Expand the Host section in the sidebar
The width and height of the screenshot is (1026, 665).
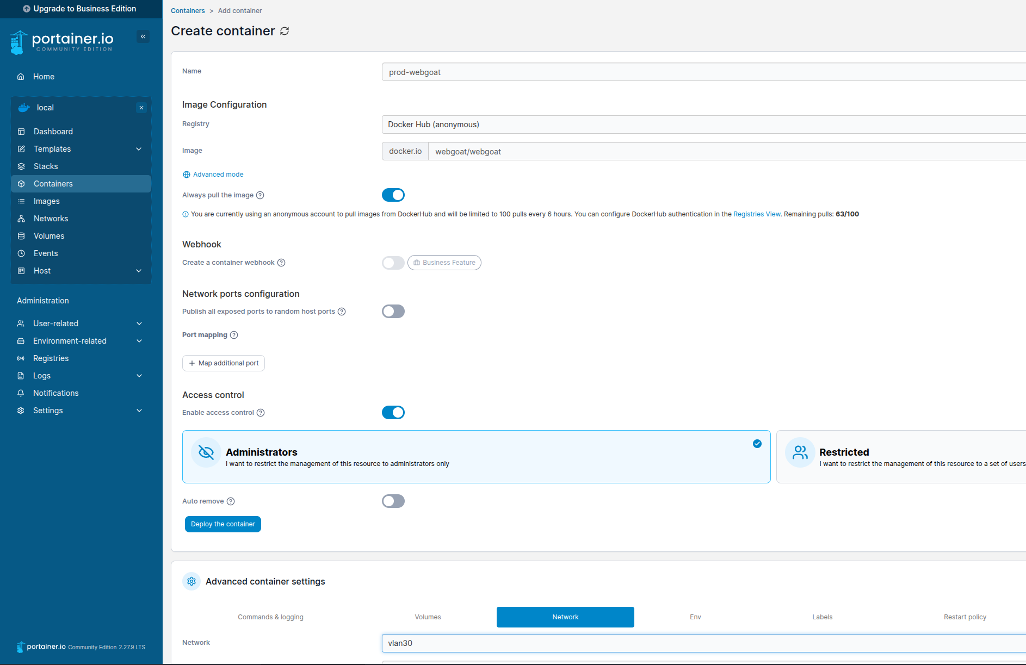pyautogui.click(x=42, y=270)
